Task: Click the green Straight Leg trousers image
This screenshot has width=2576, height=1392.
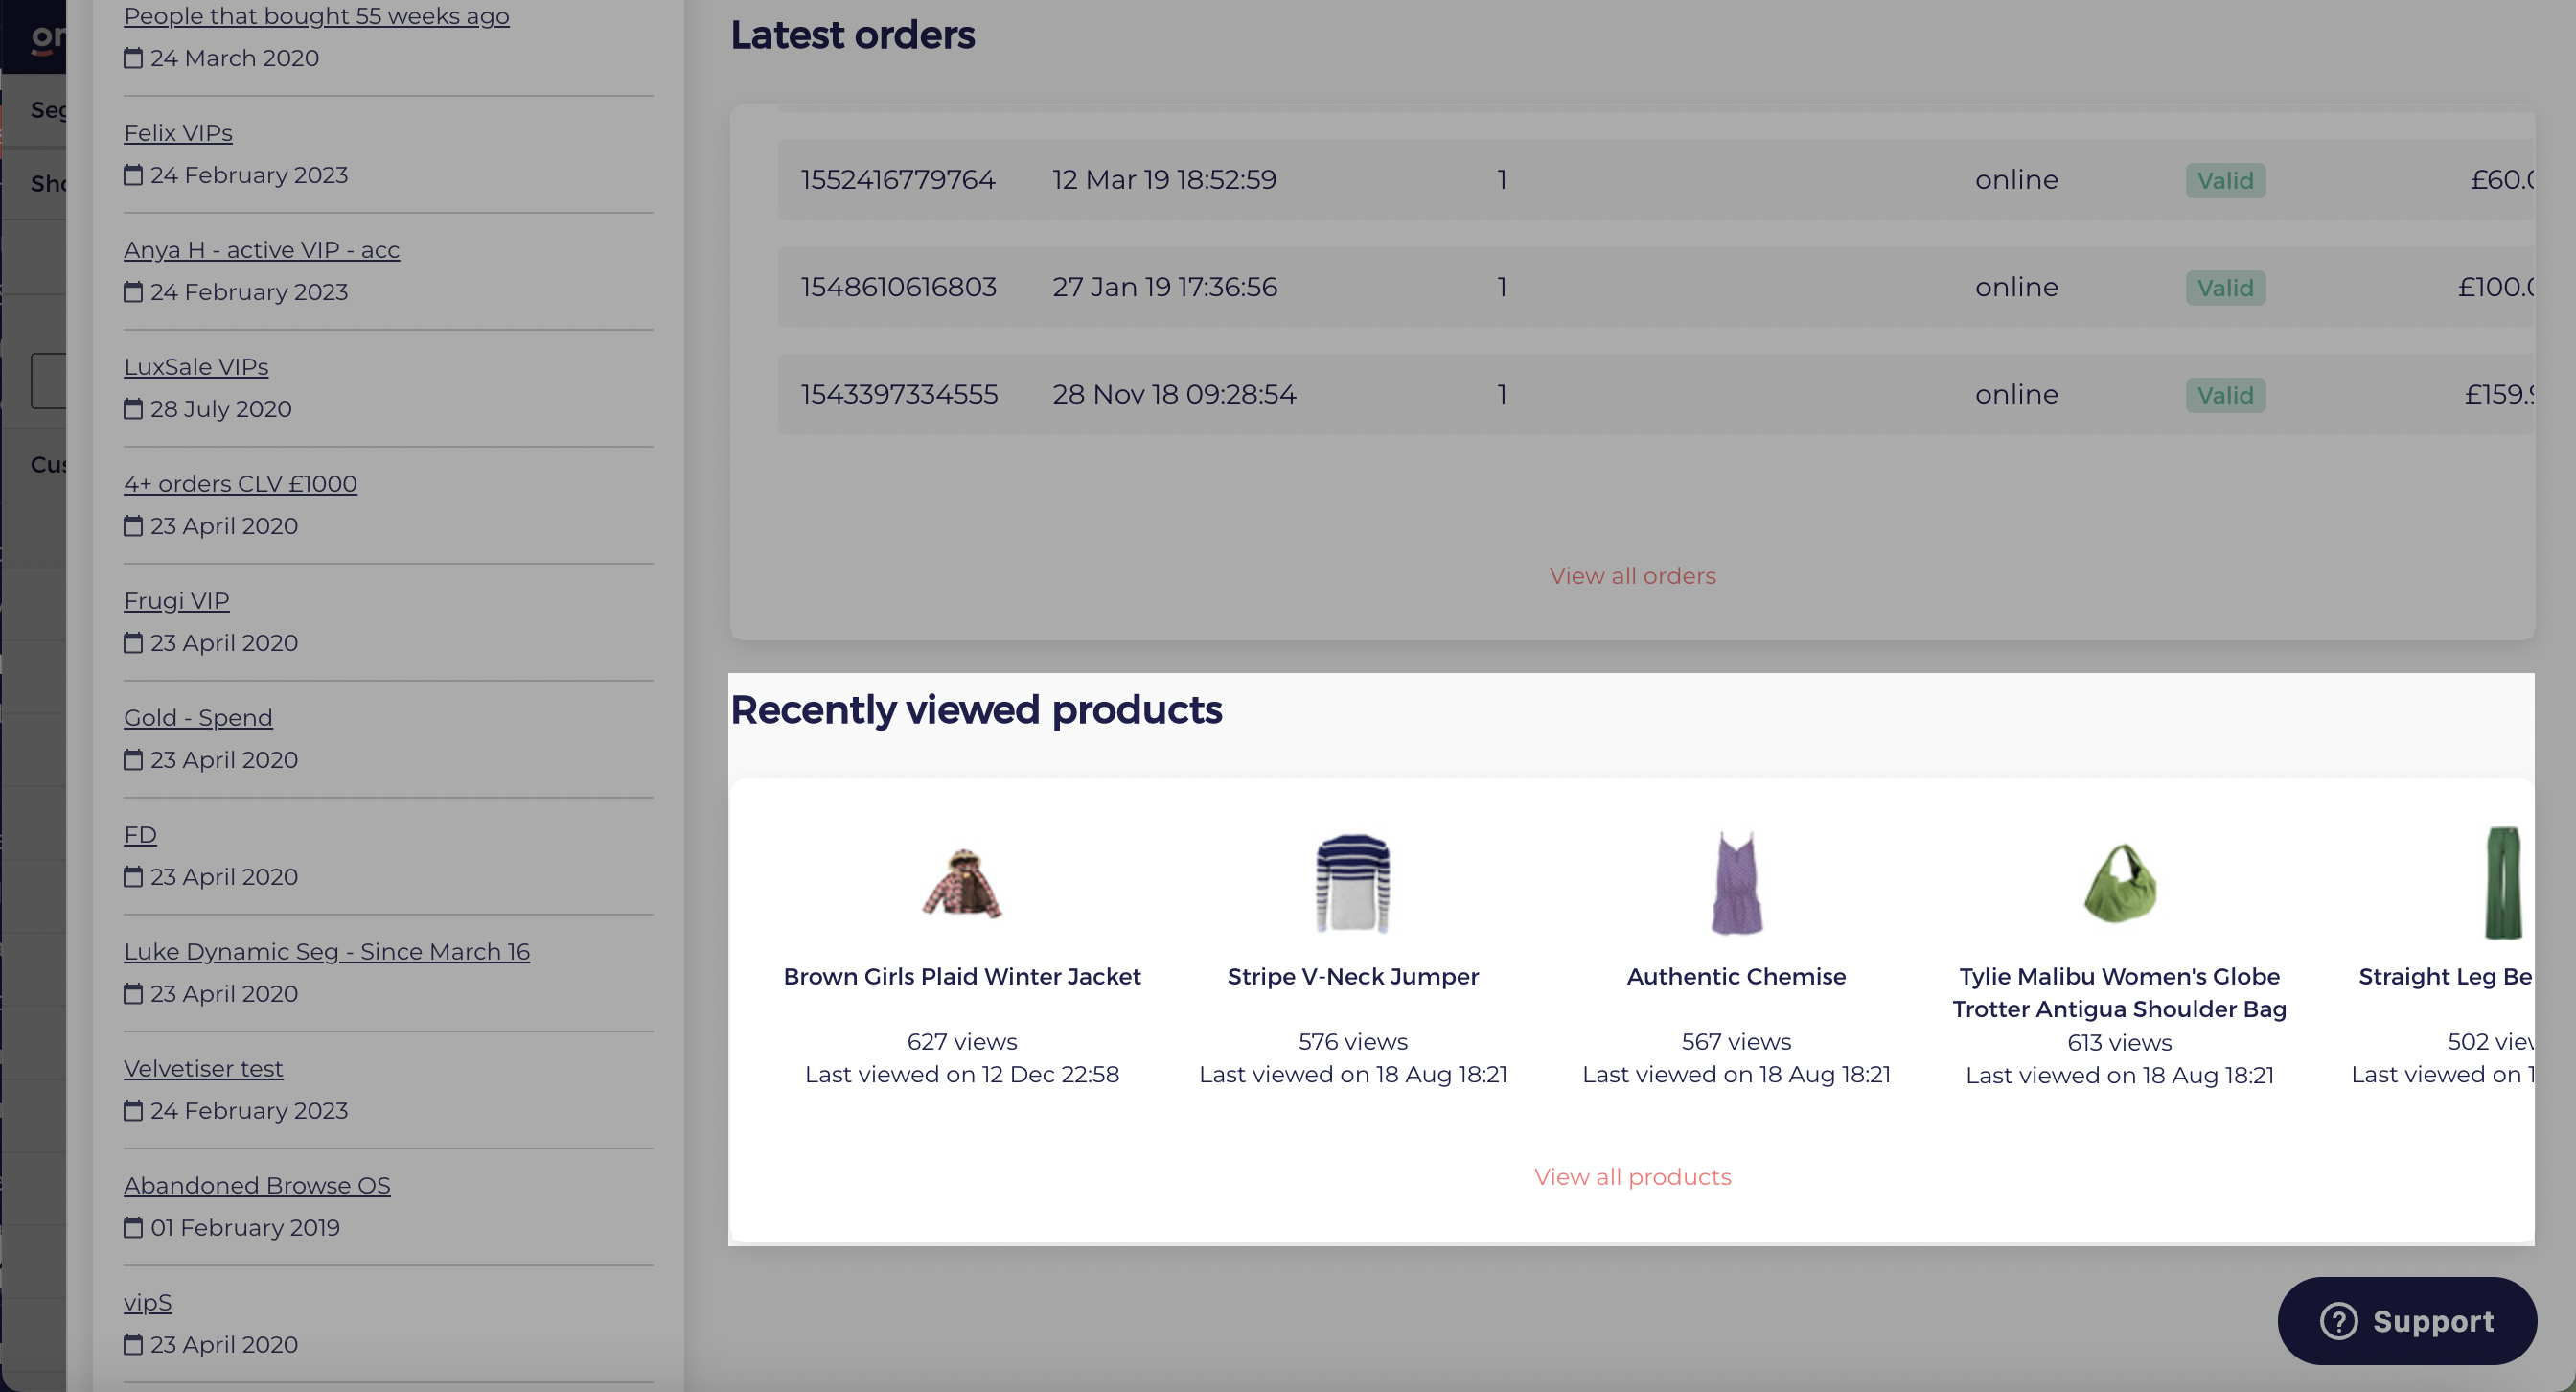Action: 2504,882
